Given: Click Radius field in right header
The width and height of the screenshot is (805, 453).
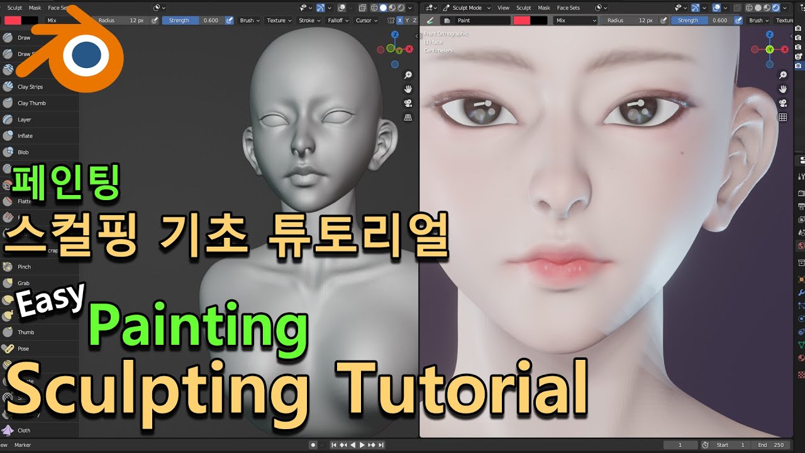Looking at the screenshot, I should pyautogui.click(x=629, y=20).
